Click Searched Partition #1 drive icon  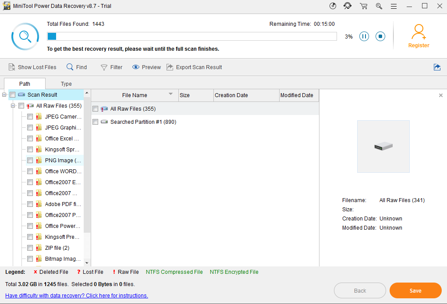click(x=104, y=122)
